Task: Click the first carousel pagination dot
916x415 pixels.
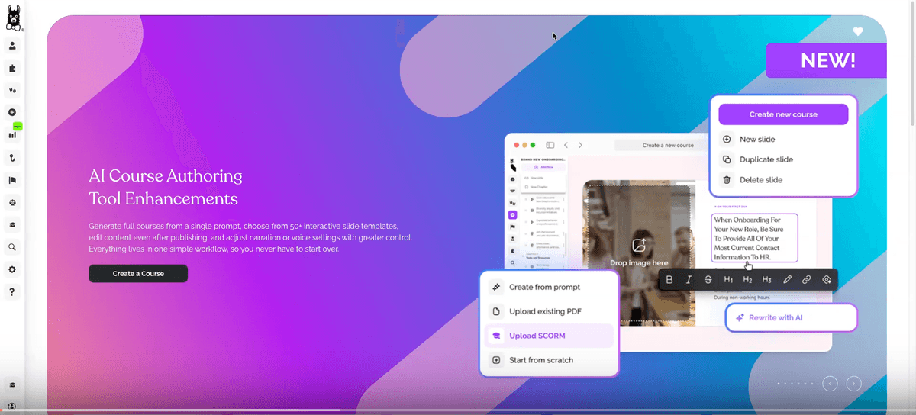Action: (779, 384)
